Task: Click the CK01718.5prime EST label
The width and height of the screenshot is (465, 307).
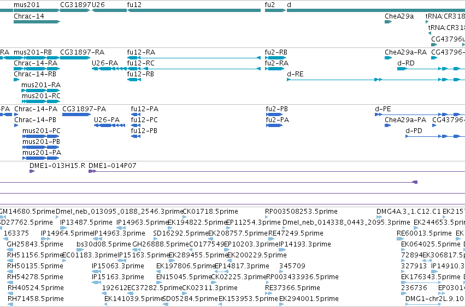Action: [210, 212]
